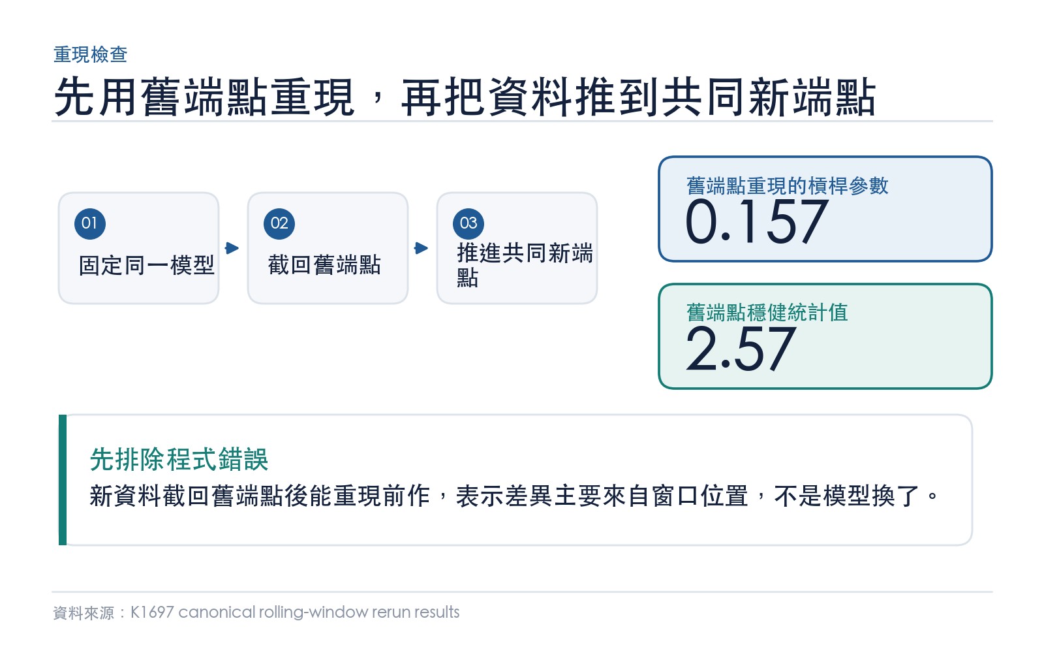Click the arrow between steps 01 and 02
The image size is (1044, 653).
(232, 248)
